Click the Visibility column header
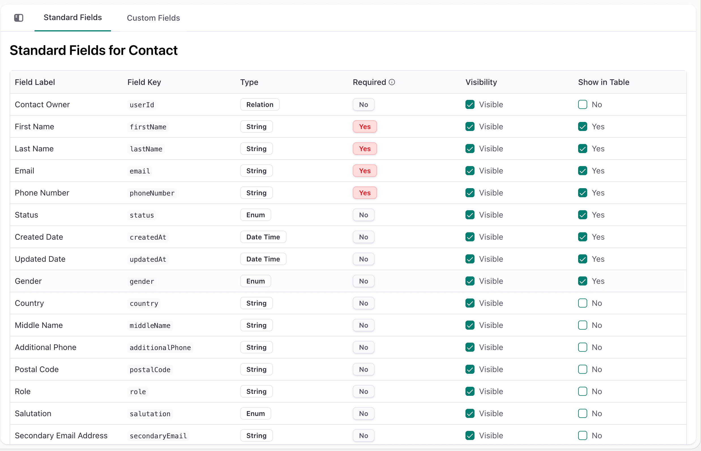 tap(481, 82)
